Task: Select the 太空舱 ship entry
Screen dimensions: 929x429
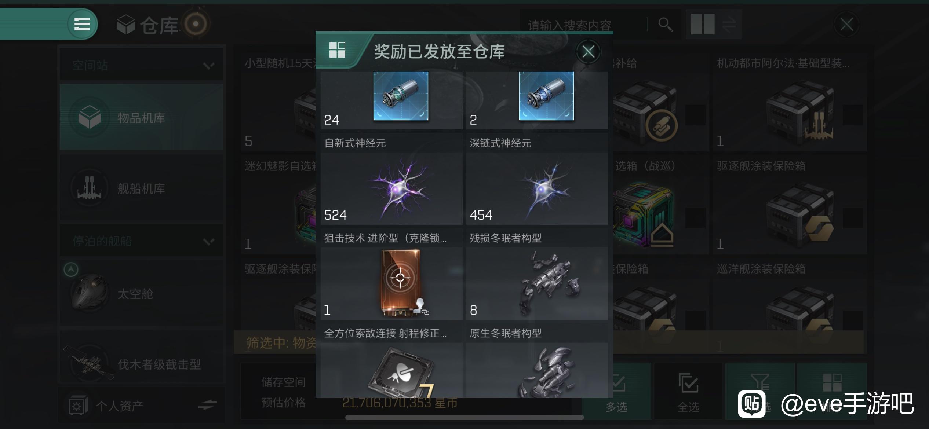Action: [x=141, y=293]
